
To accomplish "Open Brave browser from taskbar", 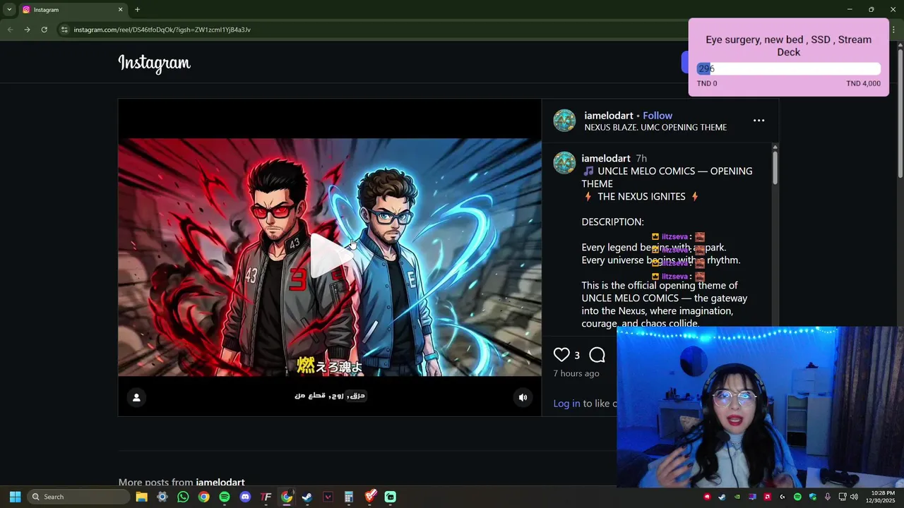I will (370, 497).
